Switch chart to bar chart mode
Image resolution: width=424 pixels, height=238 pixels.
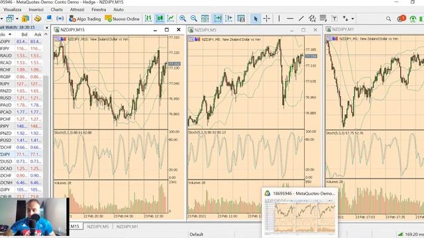pyautogui.click(x=148, y=19)
